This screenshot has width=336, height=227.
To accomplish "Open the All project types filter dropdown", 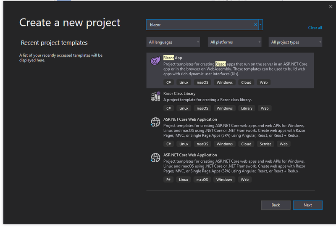I will [x=295, y=42].
